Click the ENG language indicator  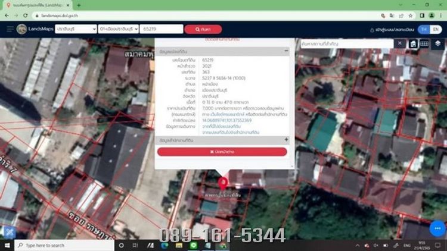(407, 245)
